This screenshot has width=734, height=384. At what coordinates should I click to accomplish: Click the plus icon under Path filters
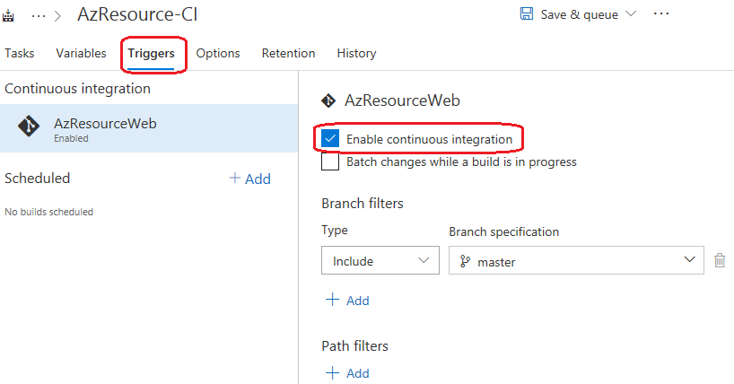(x=332, y=372)
